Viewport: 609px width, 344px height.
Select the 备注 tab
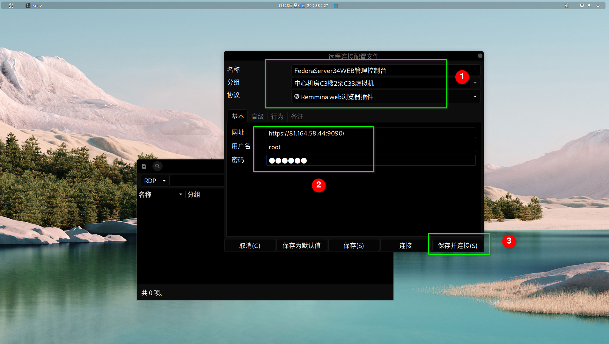(x=297, y=116)
